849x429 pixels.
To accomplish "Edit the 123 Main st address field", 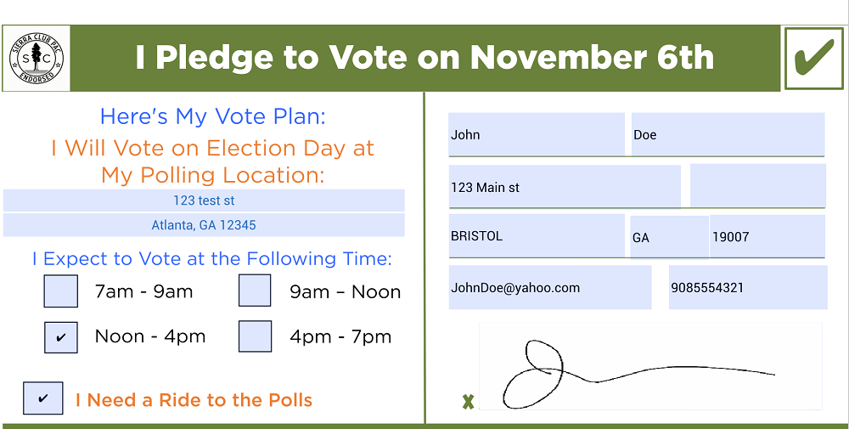I will tap(565, 187).
